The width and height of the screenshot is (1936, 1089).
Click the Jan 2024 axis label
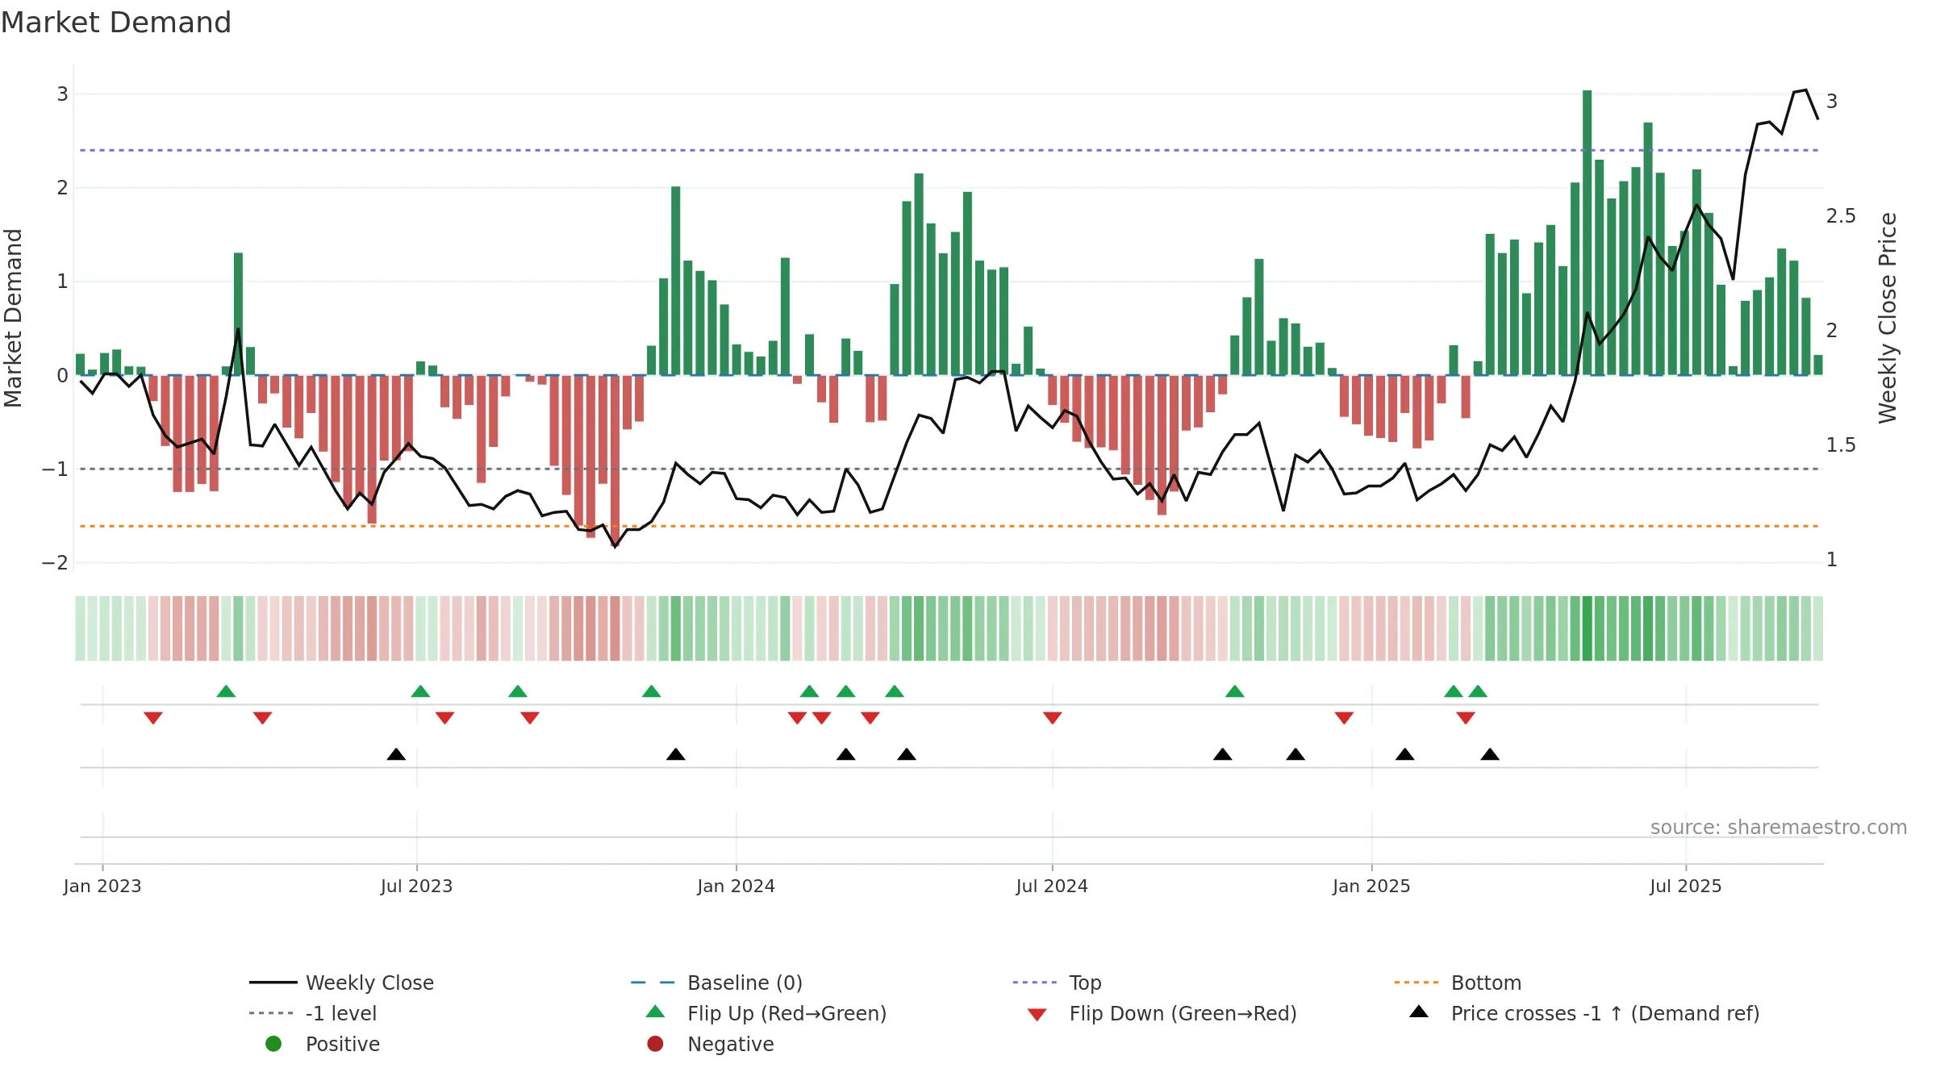coord(736,886)
